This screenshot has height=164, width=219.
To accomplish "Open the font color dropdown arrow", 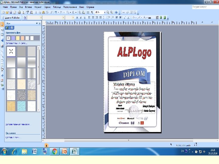I will pos(147,18).
